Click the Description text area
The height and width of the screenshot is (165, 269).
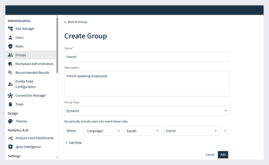[x=147, y=84]
